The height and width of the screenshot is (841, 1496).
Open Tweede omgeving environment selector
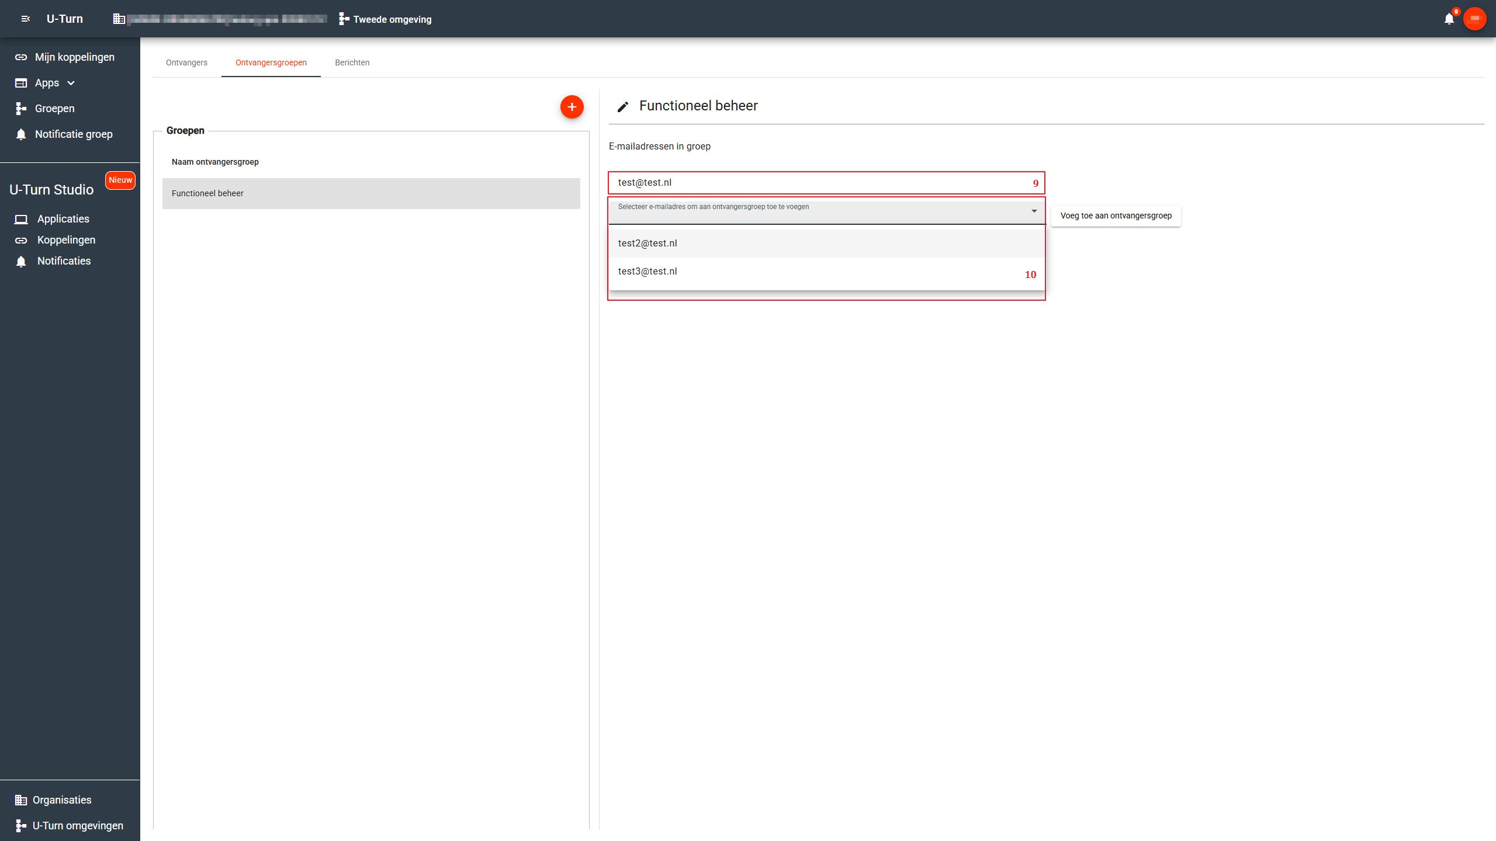coord(386,19)
